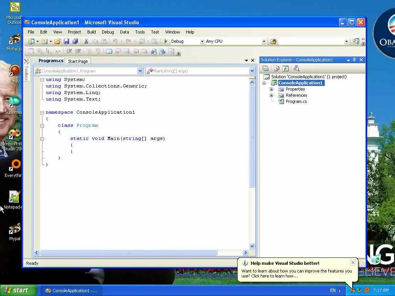Click View Class Diagram icon in Solution Explorer
This screenshot has width=395, height=296.
tap(297, 68)
